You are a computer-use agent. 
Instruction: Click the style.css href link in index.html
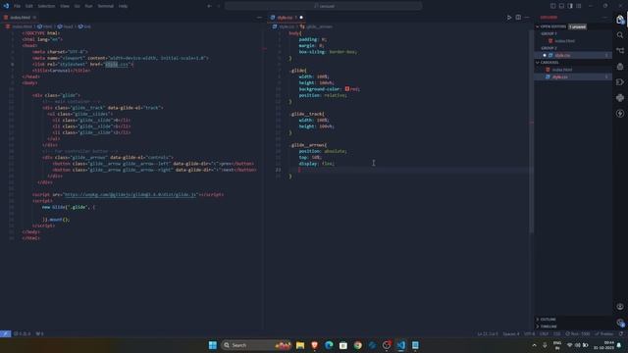pyautogui.click(x=117, y=64)
